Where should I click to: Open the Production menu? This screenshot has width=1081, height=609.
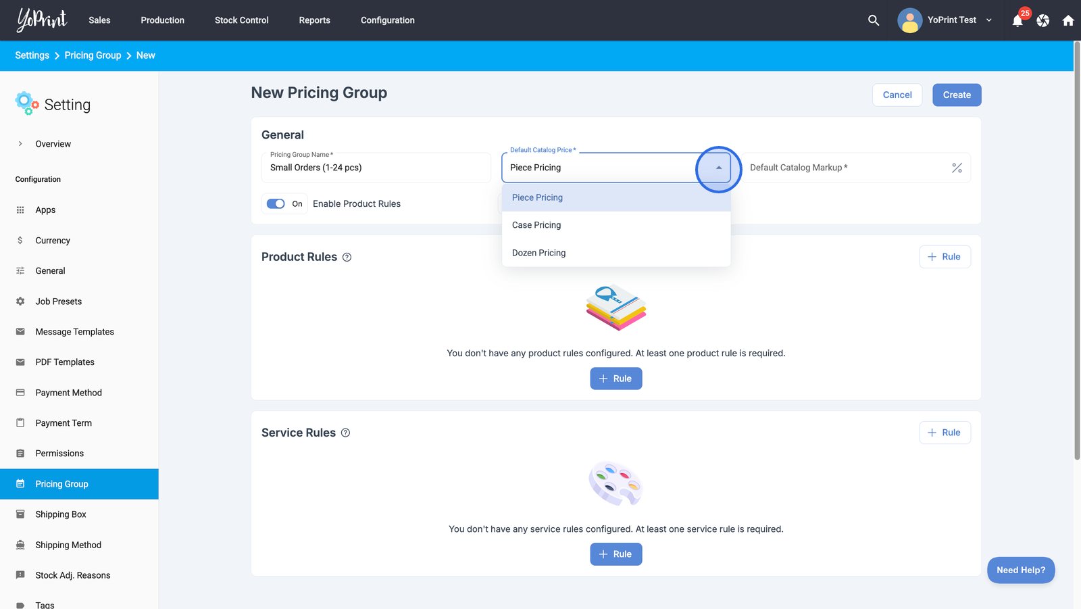click(x=162, y=20)
